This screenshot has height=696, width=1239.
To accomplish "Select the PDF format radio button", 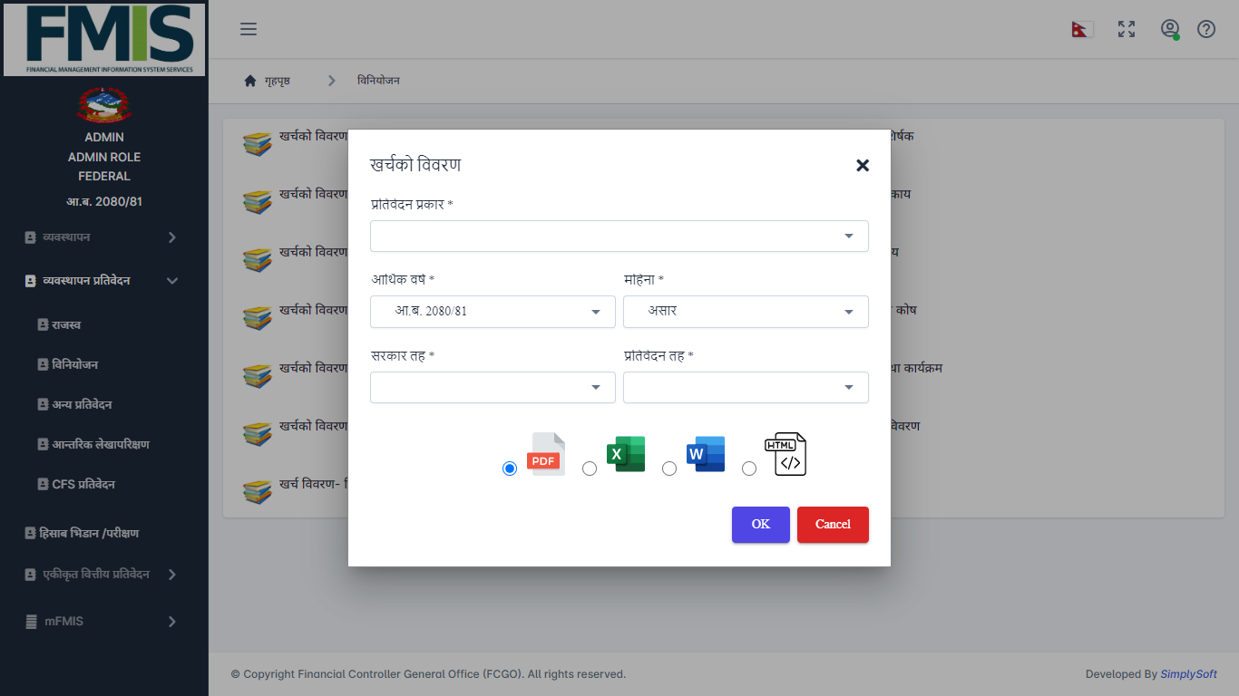I will coord(510,469).
